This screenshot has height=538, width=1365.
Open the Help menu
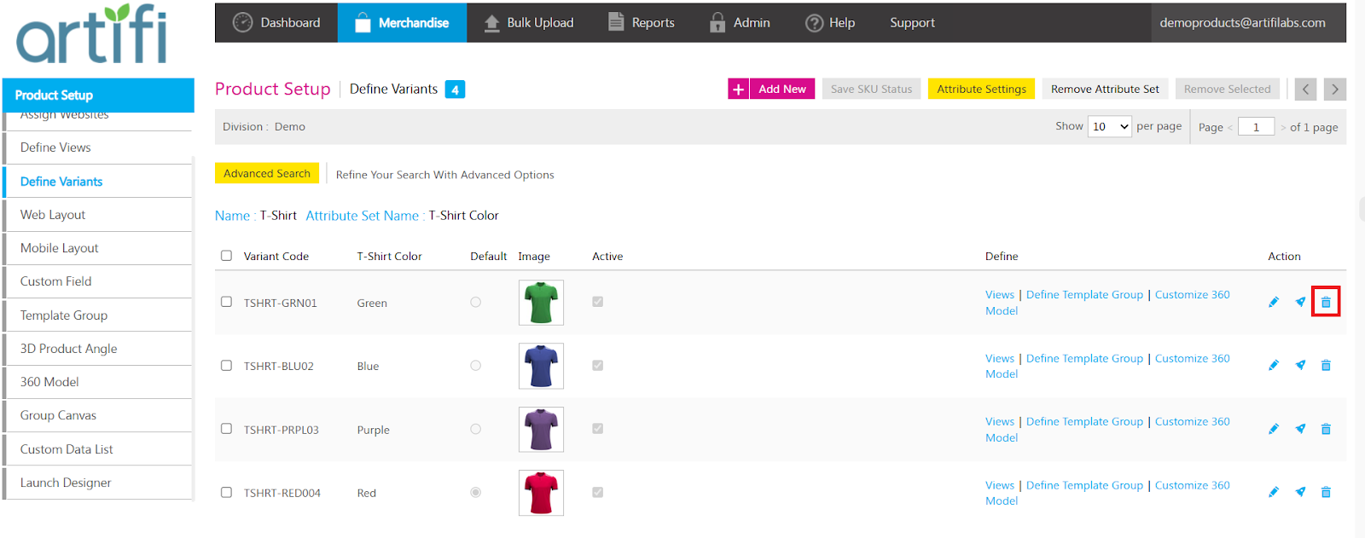(830, 22)
